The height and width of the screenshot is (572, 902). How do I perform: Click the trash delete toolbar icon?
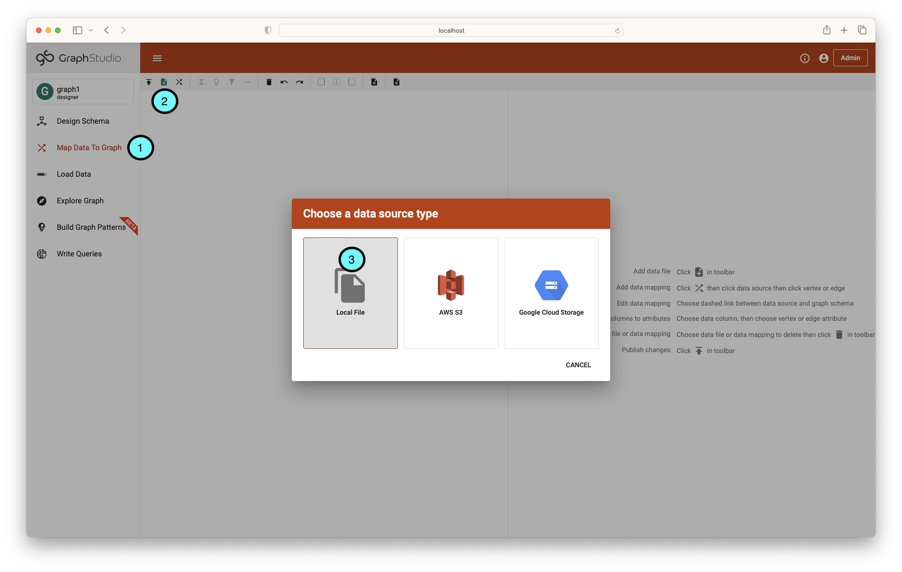269,82
